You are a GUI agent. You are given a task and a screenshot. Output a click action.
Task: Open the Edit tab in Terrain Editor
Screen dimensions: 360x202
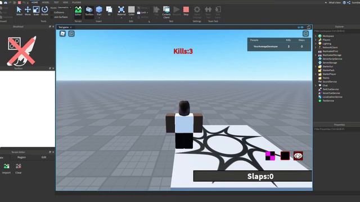(44, 157)
